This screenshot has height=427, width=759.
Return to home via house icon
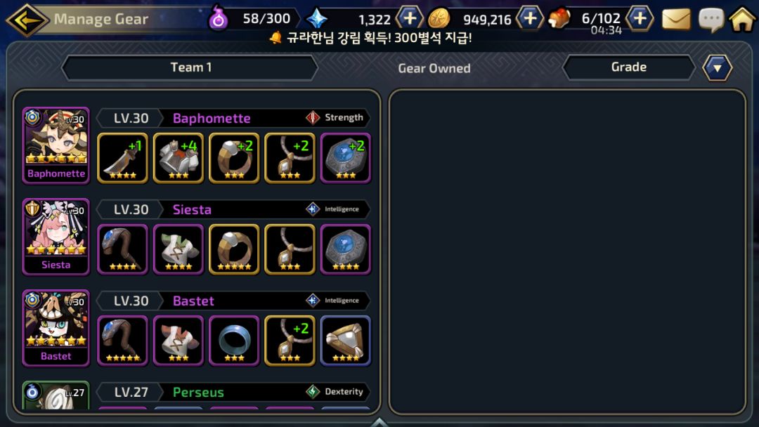point(743,20)
